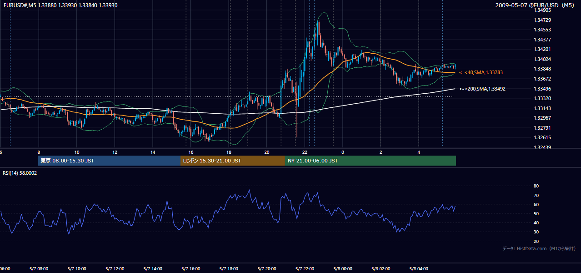Click price axis value 1.34729

click(x=542, y=20)
